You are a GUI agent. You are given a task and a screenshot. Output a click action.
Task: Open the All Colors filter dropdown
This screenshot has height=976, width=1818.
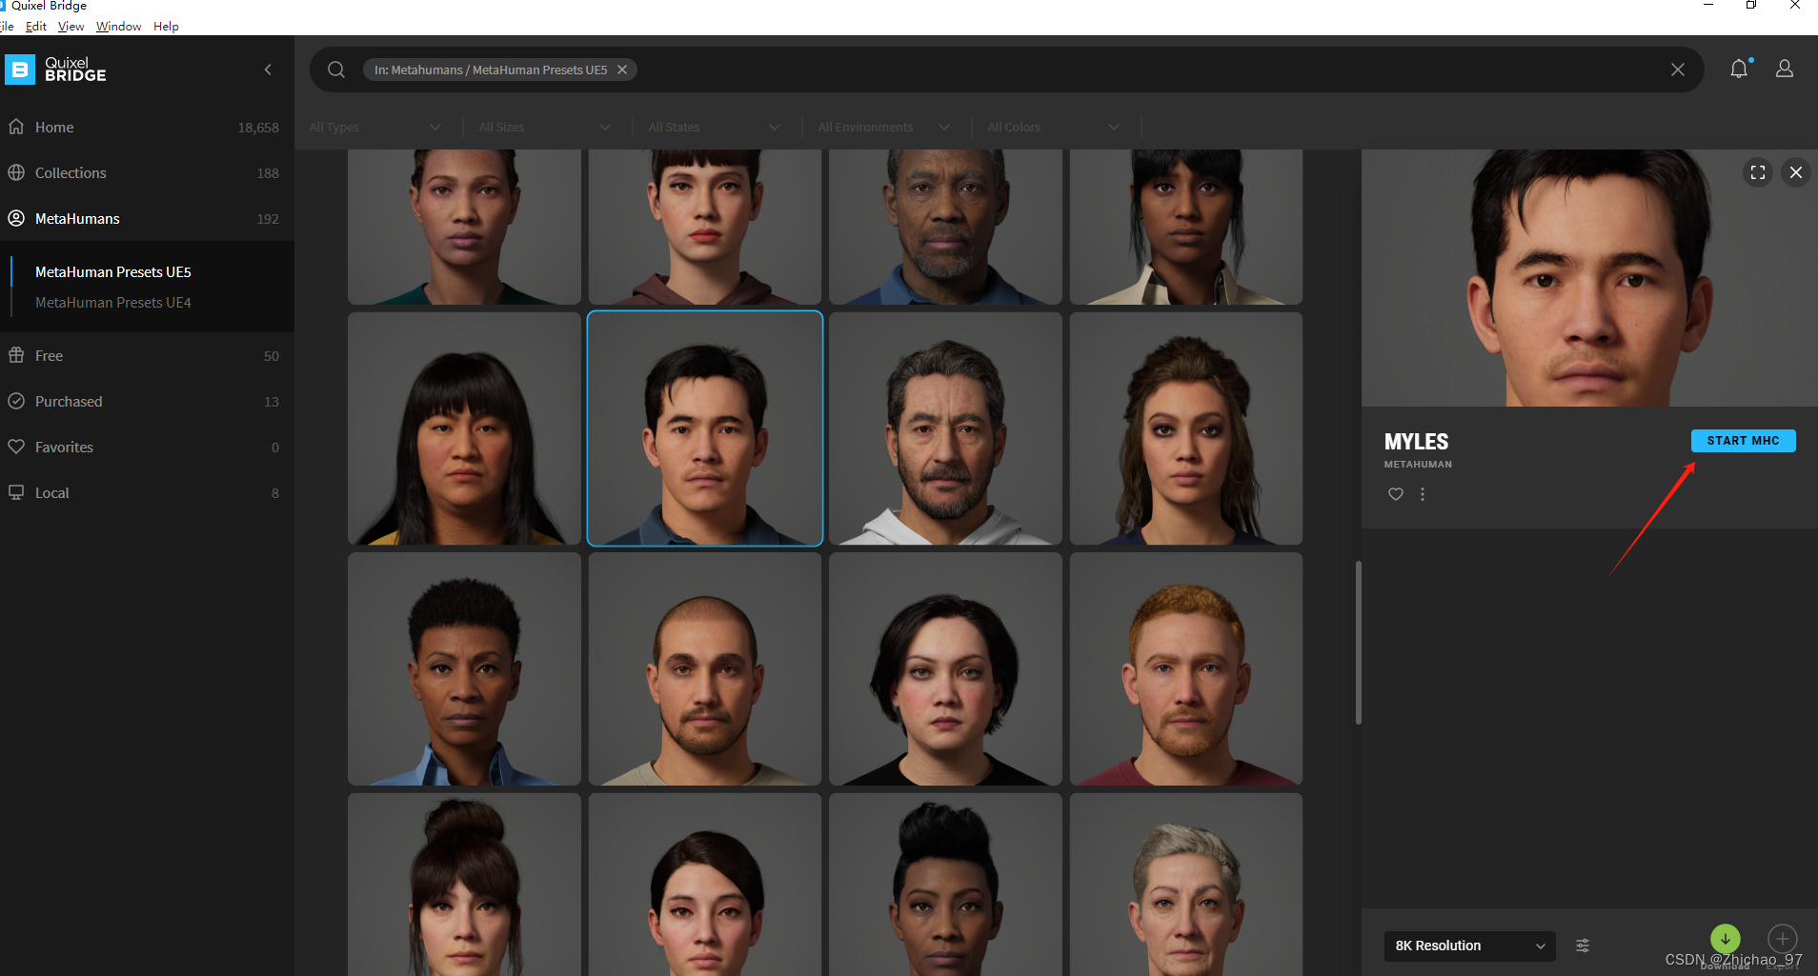click(x=1054, y=127)
